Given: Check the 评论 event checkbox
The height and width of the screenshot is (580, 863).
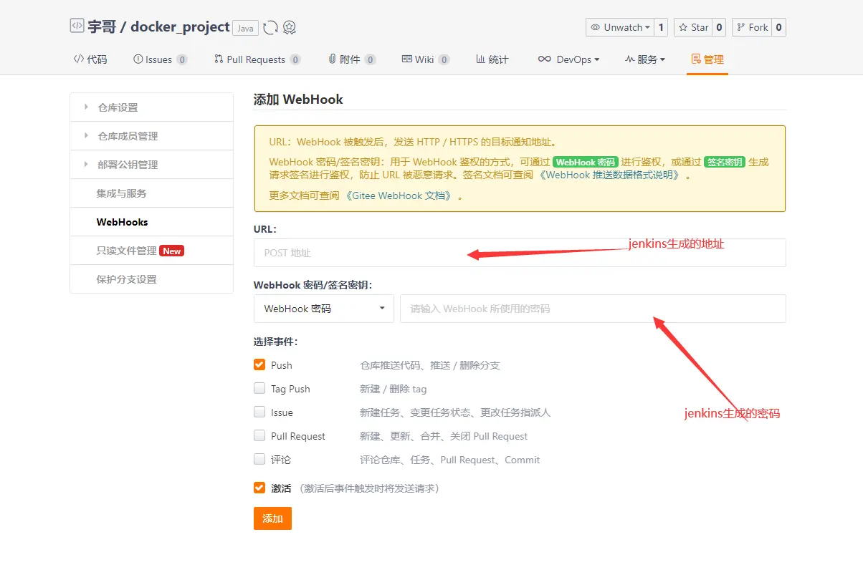Looking at the screenshot, I should click(259, 459).
